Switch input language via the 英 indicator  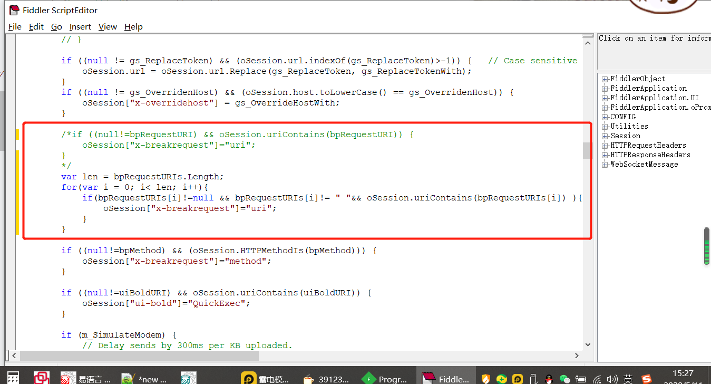(628, 379)
